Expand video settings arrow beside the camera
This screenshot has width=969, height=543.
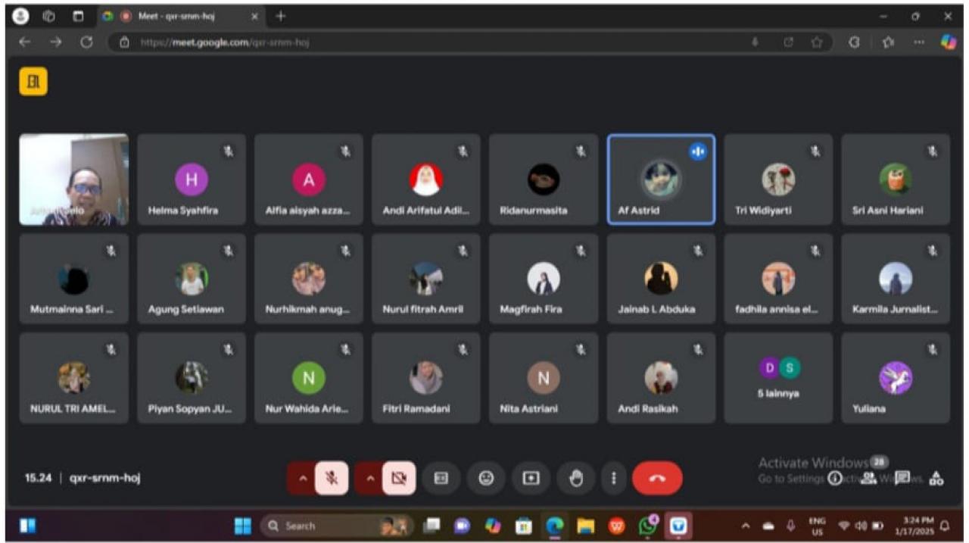(x=369, y=478)
